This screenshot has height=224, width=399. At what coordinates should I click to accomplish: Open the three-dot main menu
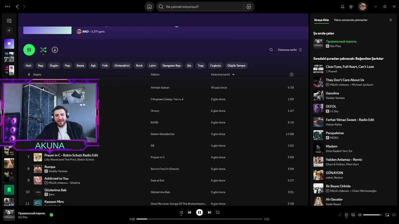click(7, 7)
